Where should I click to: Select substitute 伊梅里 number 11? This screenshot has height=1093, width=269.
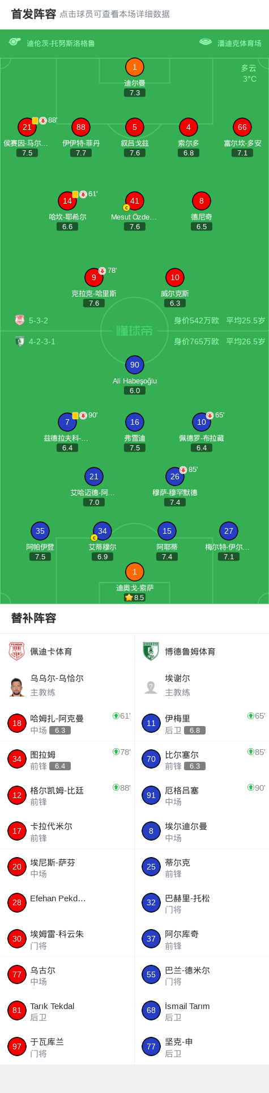[x=202, y=723]
